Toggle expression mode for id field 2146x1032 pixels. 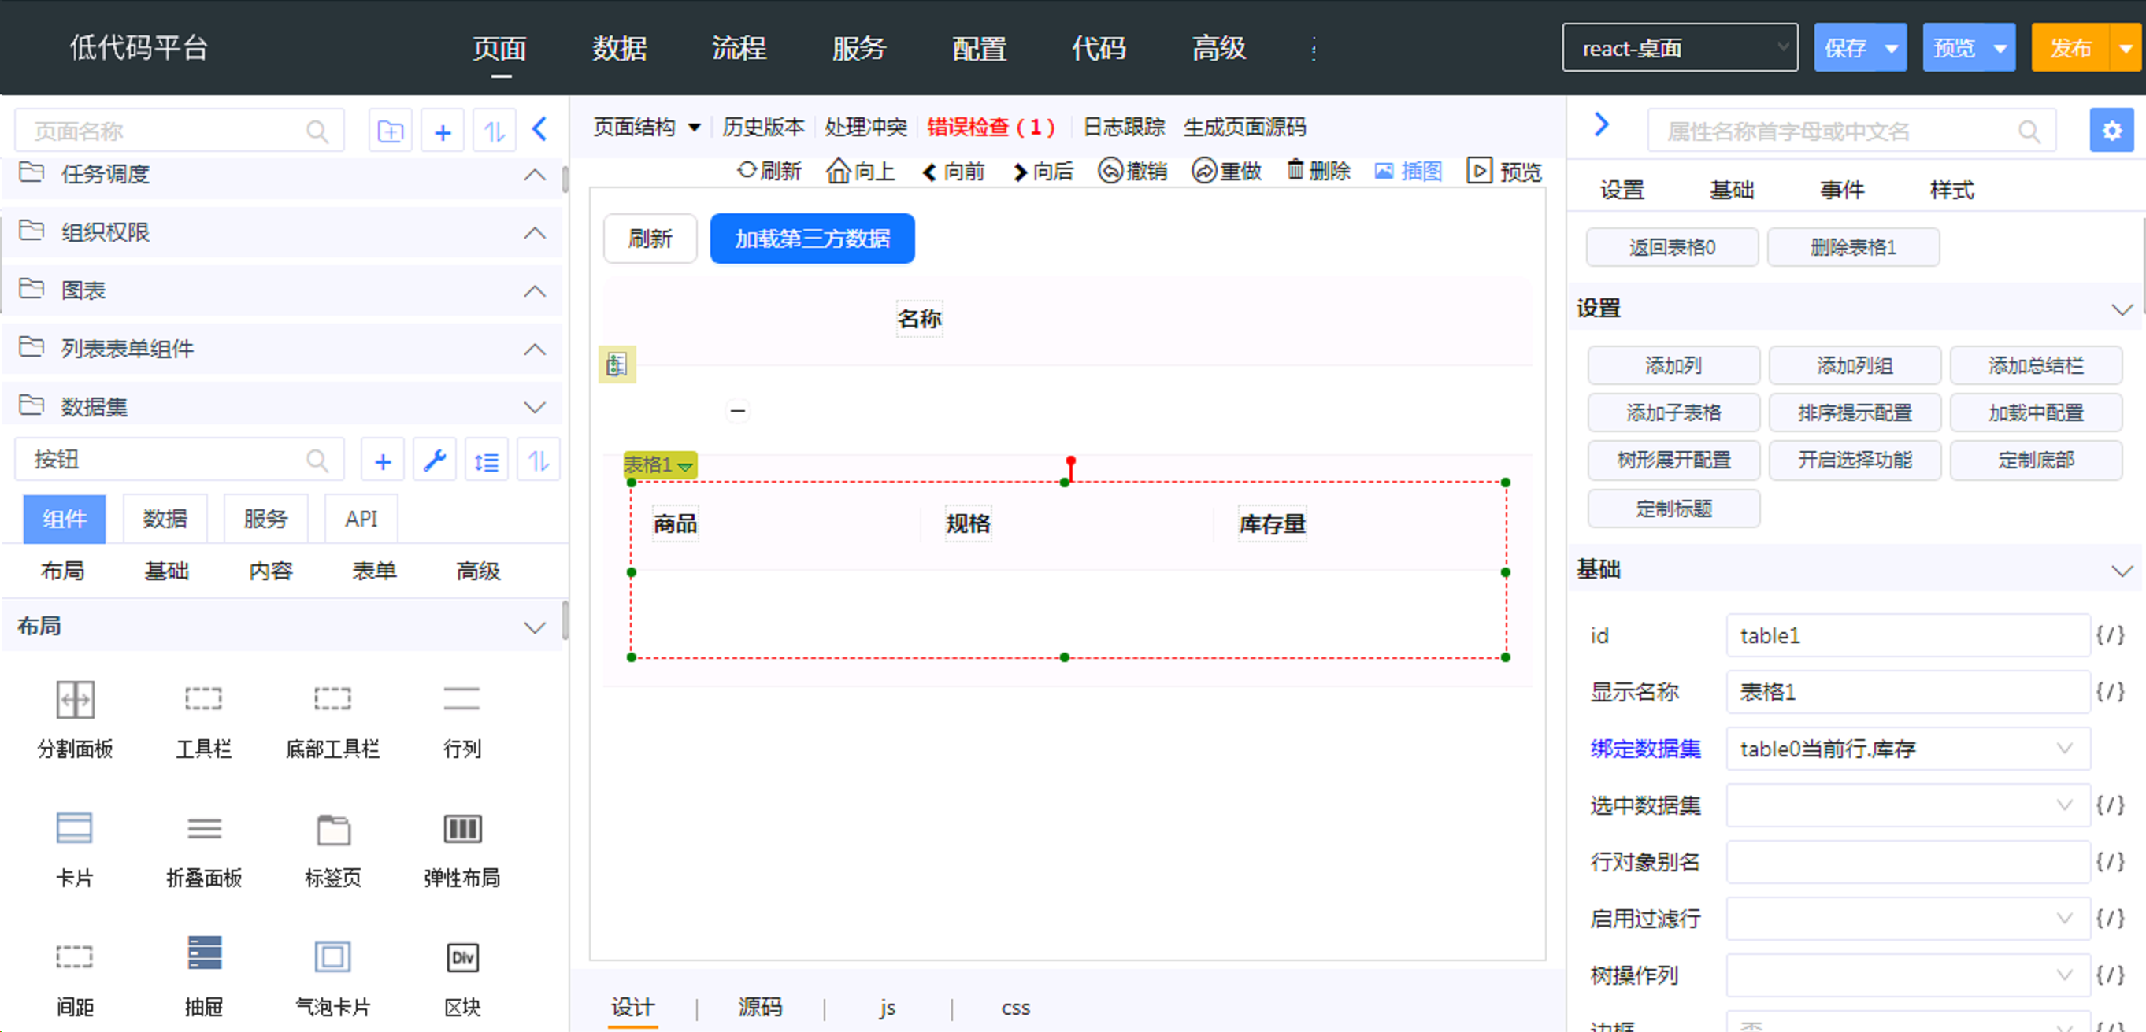pos(2109,635)
